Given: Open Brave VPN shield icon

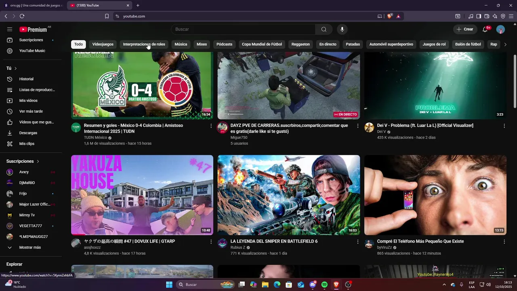Looking at the screenshot, I should coord(503,16).
